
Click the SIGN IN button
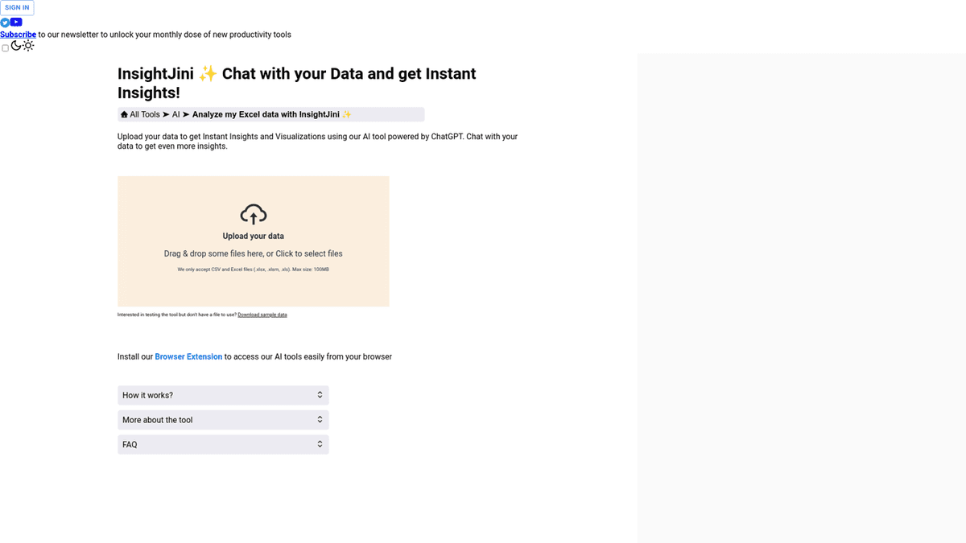[x=17, y=8]
